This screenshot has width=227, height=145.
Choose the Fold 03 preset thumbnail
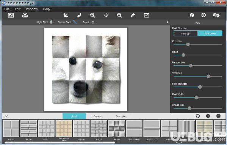coord(46,128)
